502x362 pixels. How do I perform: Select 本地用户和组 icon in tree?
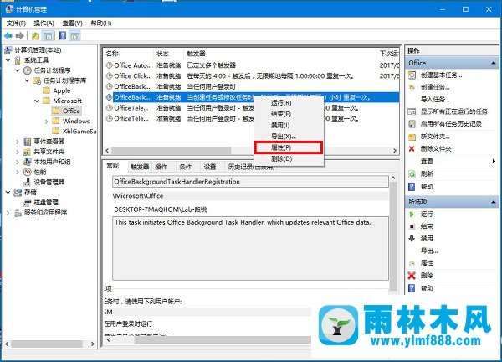[x=28, y=162]
